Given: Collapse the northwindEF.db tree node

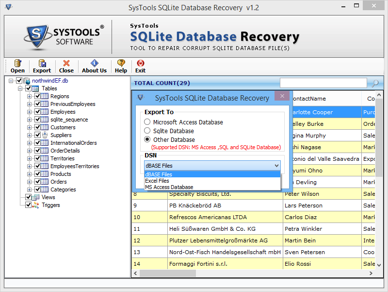Looking at the screenshot, I should [x=11, y=81].
